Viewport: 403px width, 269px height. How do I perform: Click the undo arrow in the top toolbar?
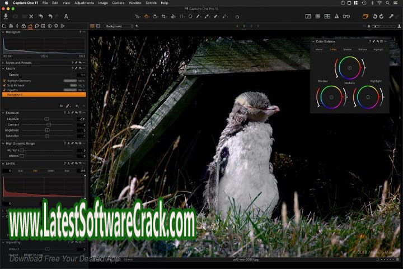(x=50, y=16)
